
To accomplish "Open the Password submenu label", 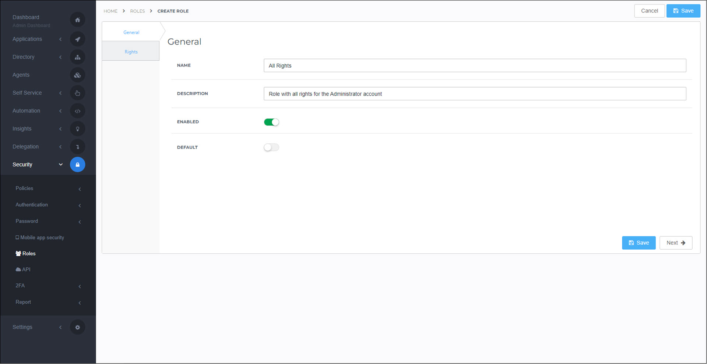I will [27, 221].
